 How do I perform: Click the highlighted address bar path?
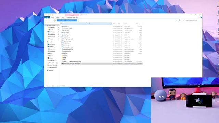67,20
